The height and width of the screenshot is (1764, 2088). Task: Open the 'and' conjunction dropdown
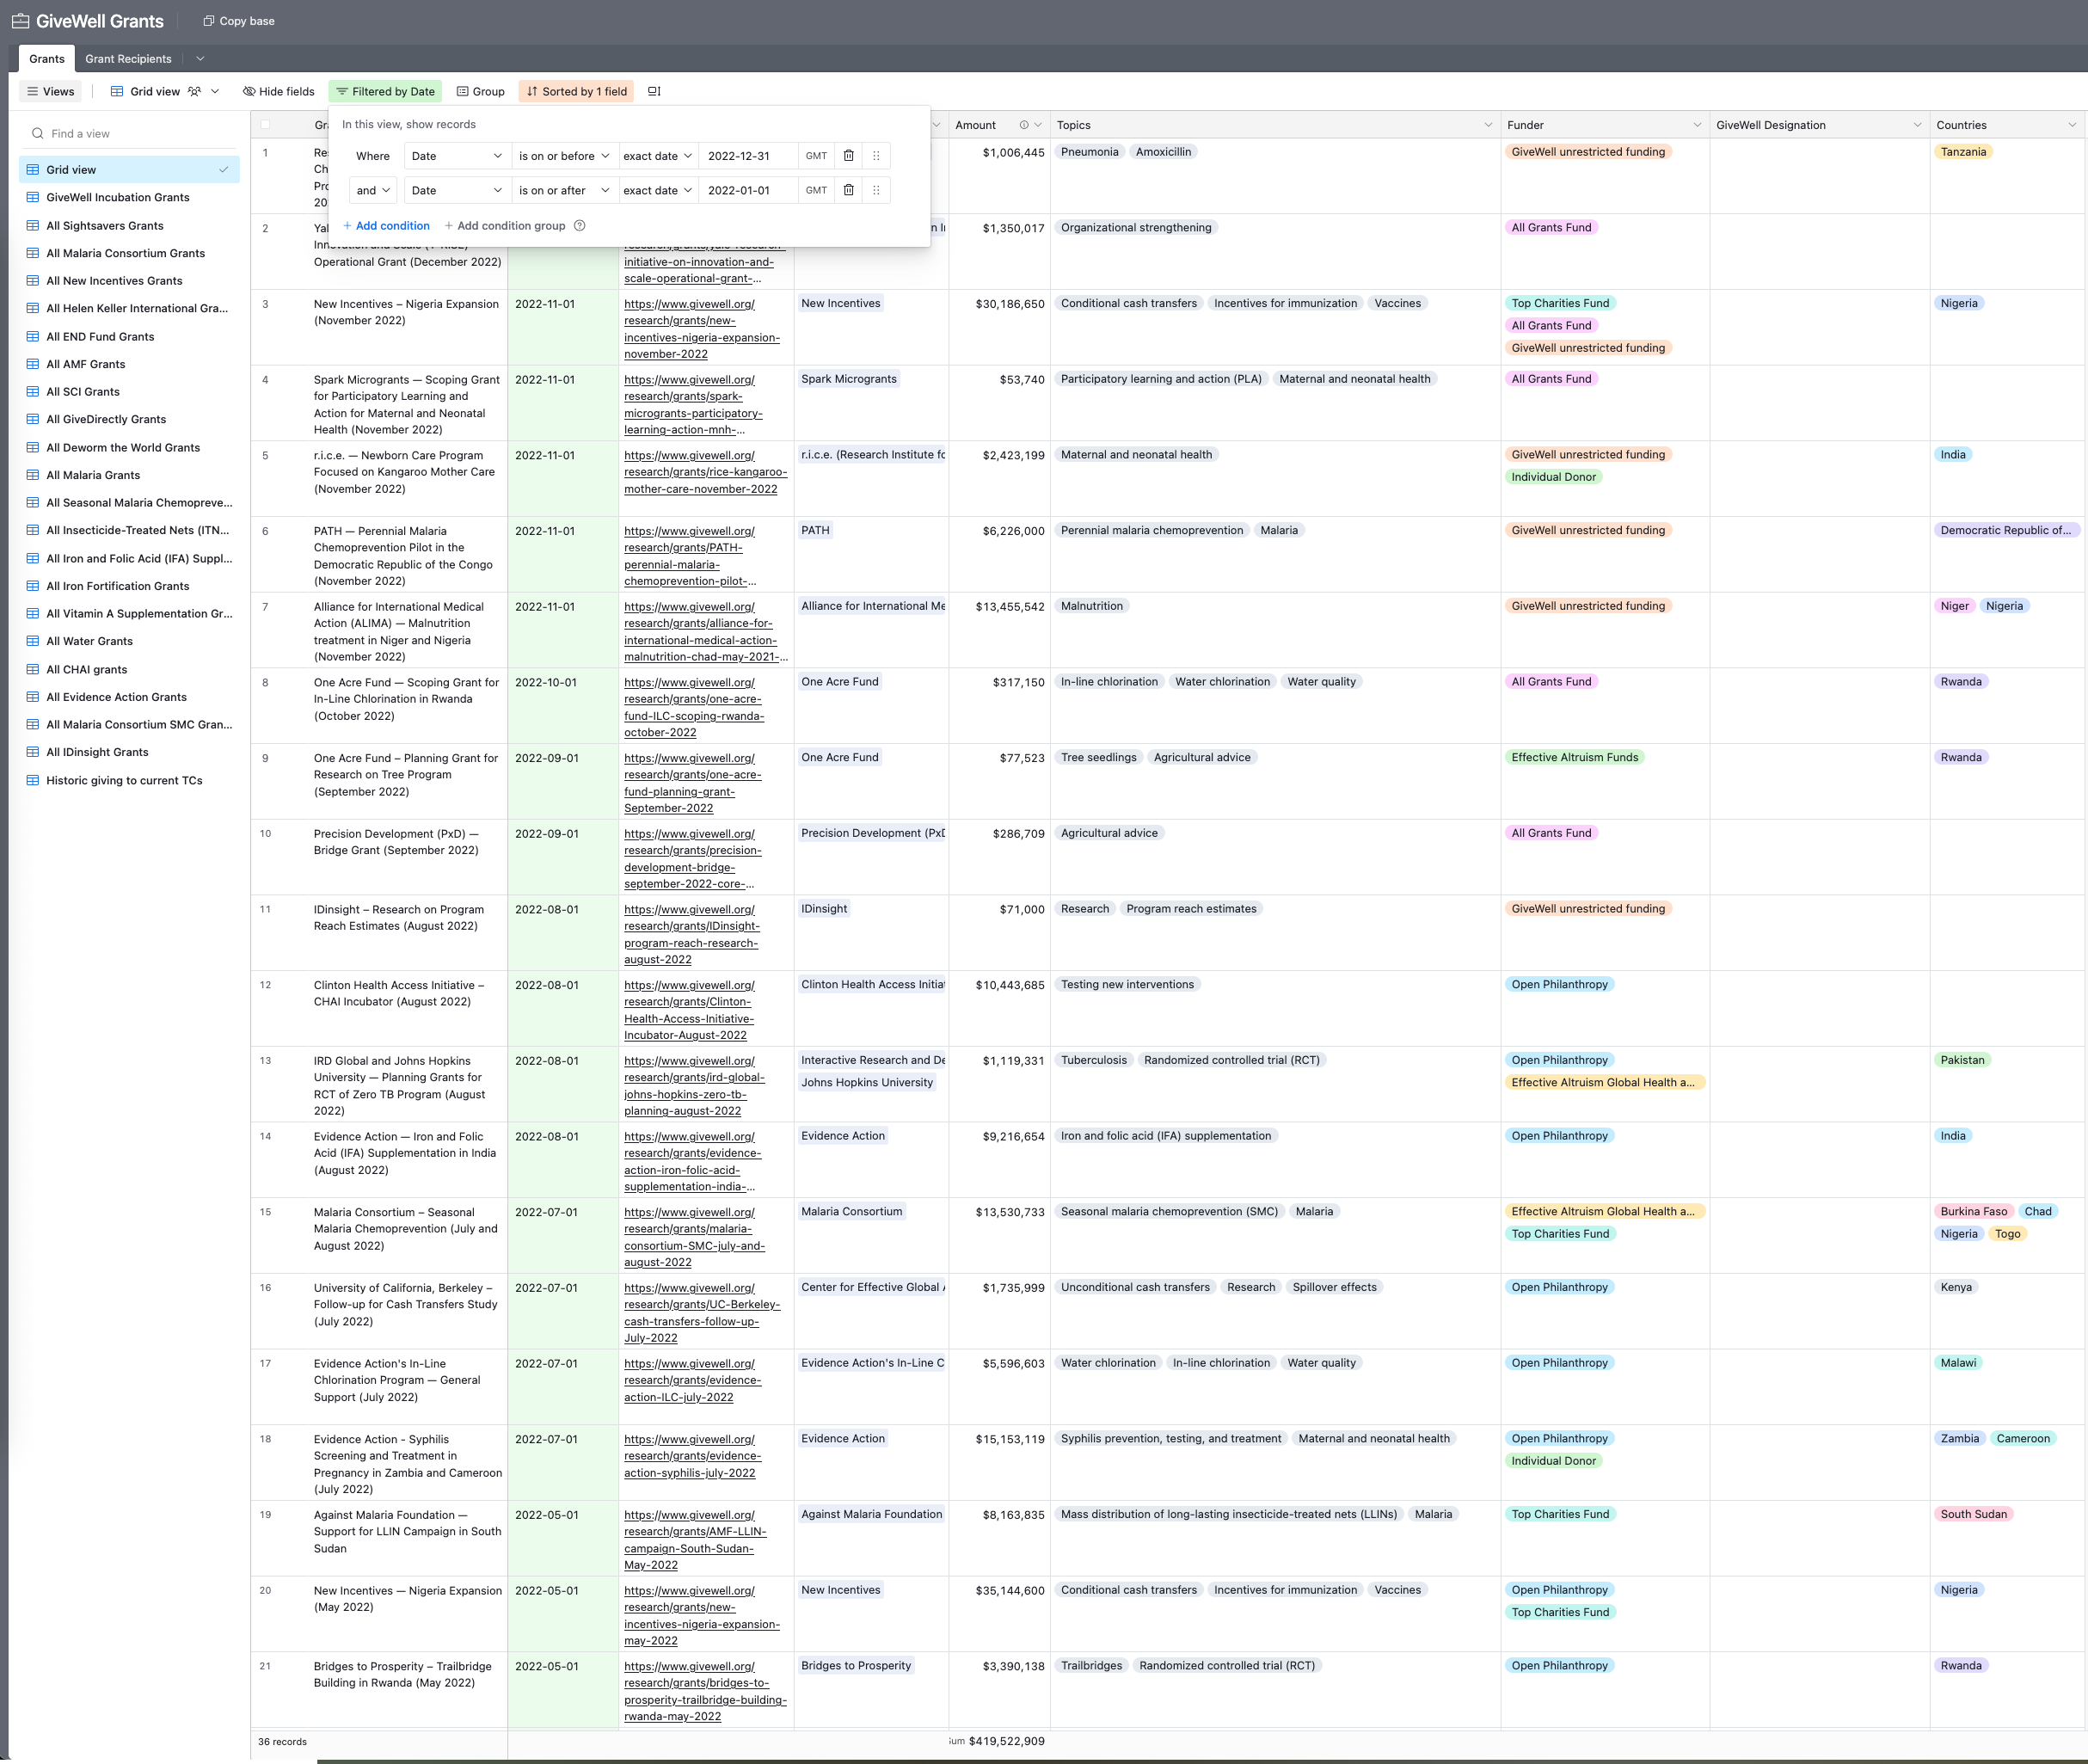(x=373, y=190)
